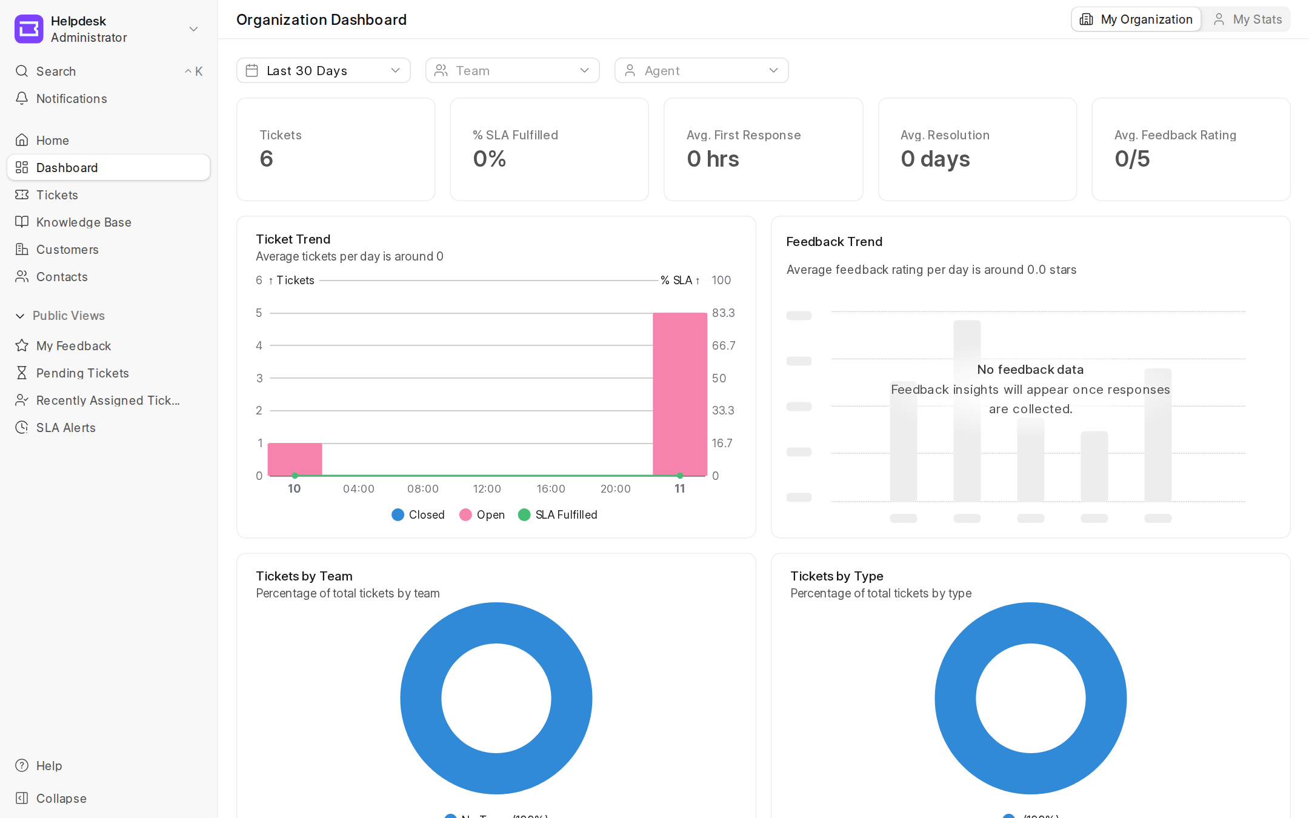The width and height of the screenshot is (1309, 818).
Task: Select Dashboard in sidebar
Action: (108, 167)
